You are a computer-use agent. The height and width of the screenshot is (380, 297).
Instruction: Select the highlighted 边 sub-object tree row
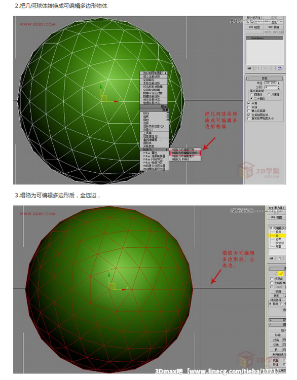click(x=278, y=236)
